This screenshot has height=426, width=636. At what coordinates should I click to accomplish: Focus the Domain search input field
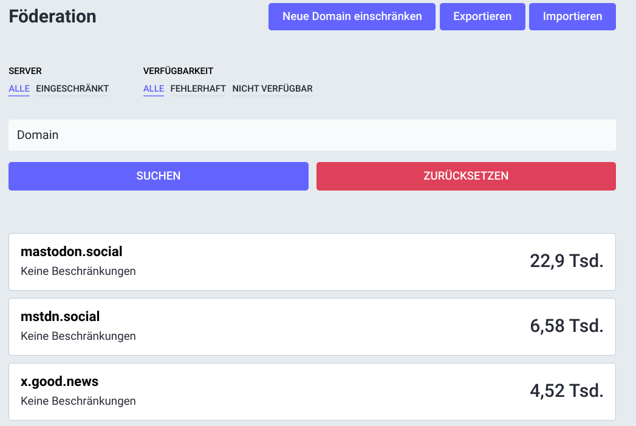coord(312,135)
